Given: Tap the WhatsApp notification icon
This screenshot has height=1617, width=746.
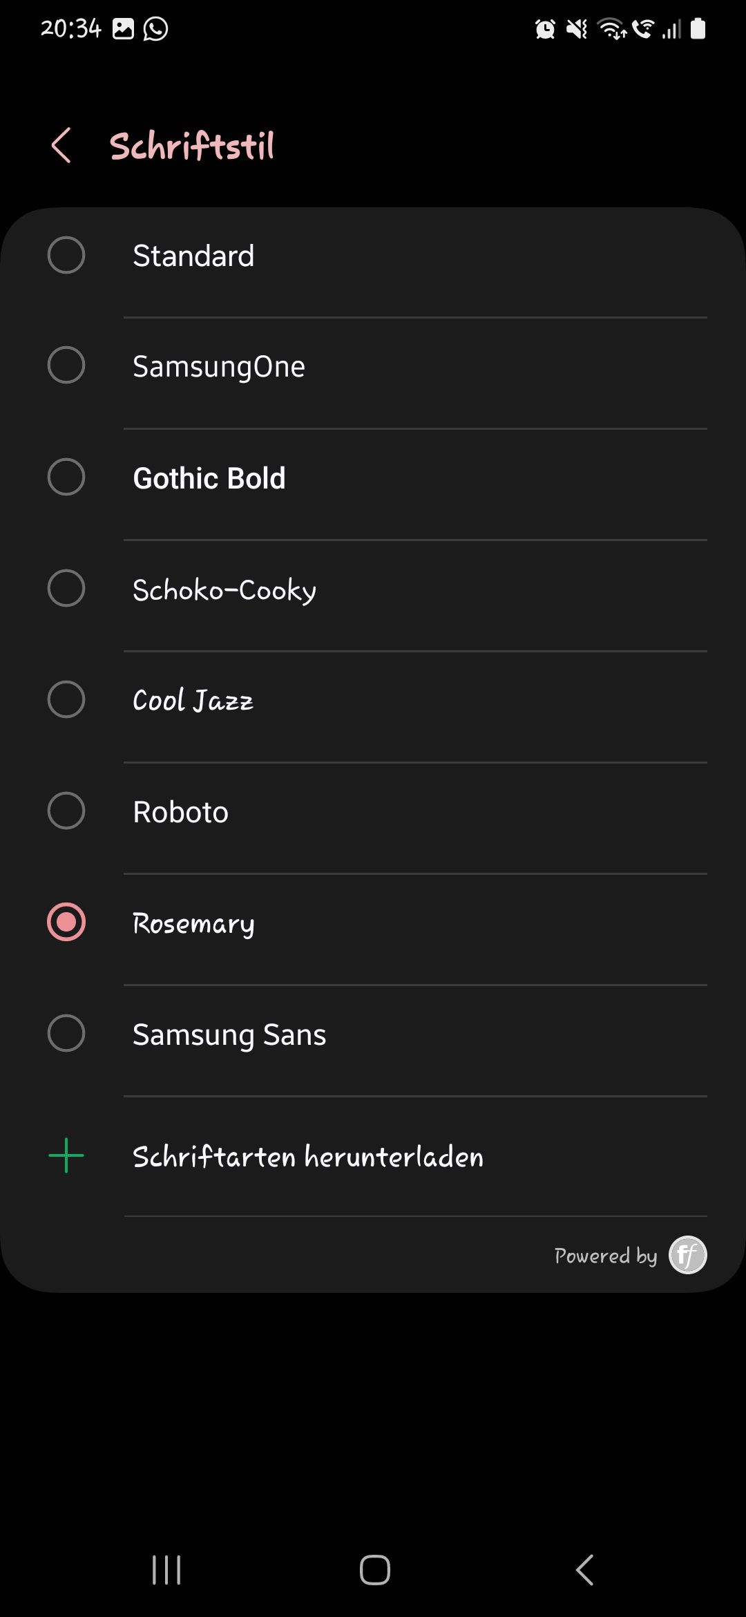Looking at the screenshot, I should click(x=155, y=29).
